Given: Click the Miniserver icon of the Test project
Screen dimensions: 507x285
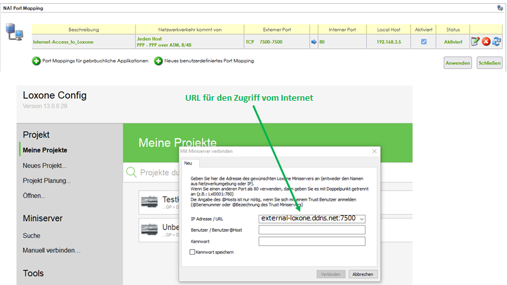Looking at the screenshot, I should [x=150, y=201].
